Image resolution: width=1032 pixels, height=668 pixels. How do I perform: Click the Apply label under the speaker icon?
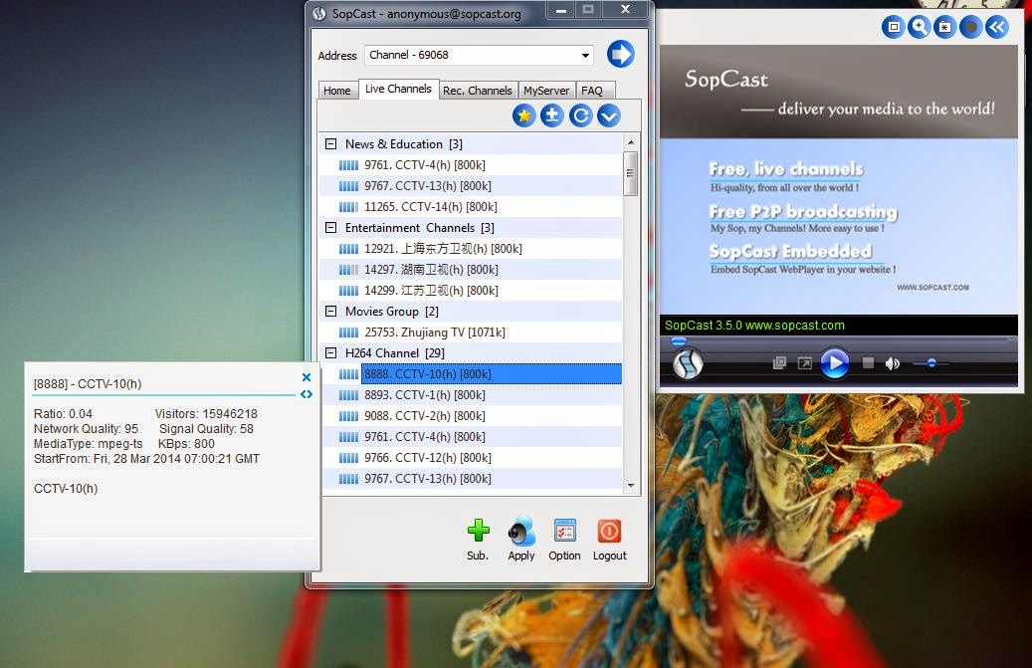pos(521,556)
